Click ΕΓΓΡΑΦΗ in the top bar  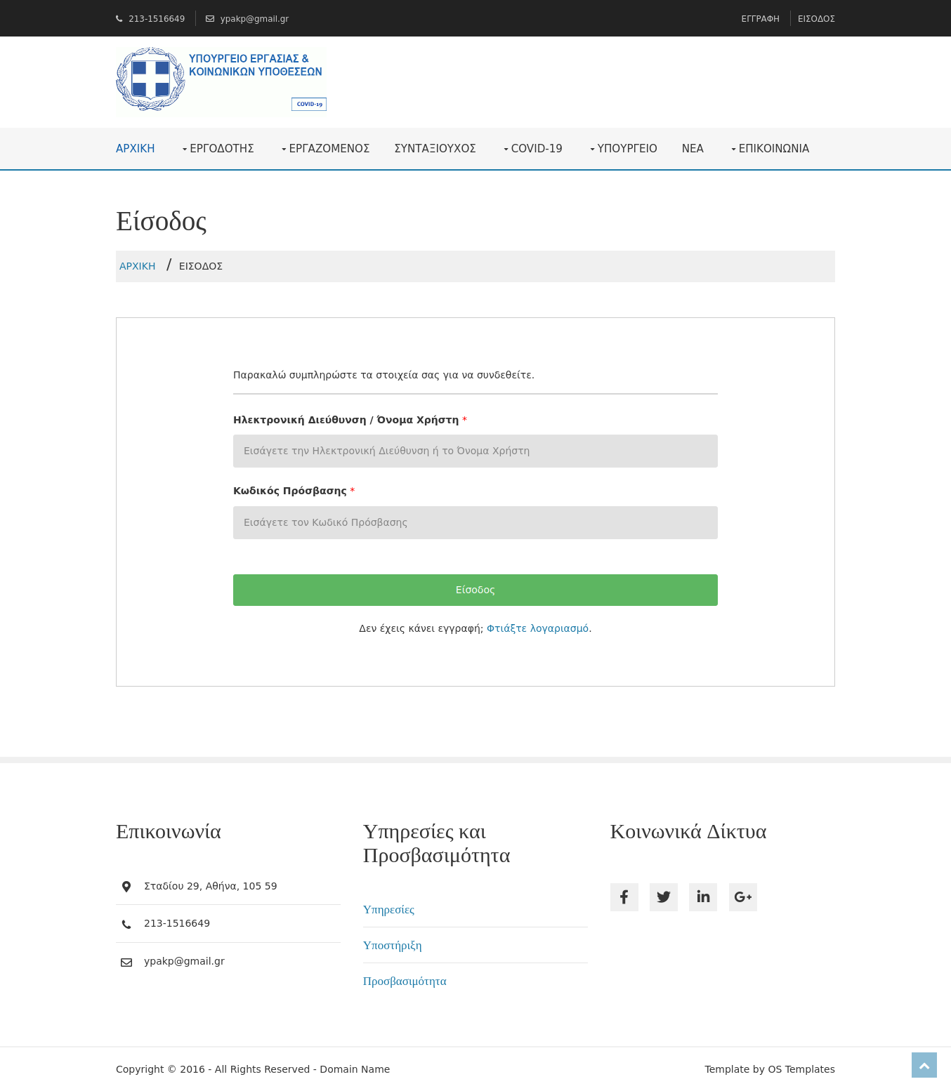[x=760, y=19]
